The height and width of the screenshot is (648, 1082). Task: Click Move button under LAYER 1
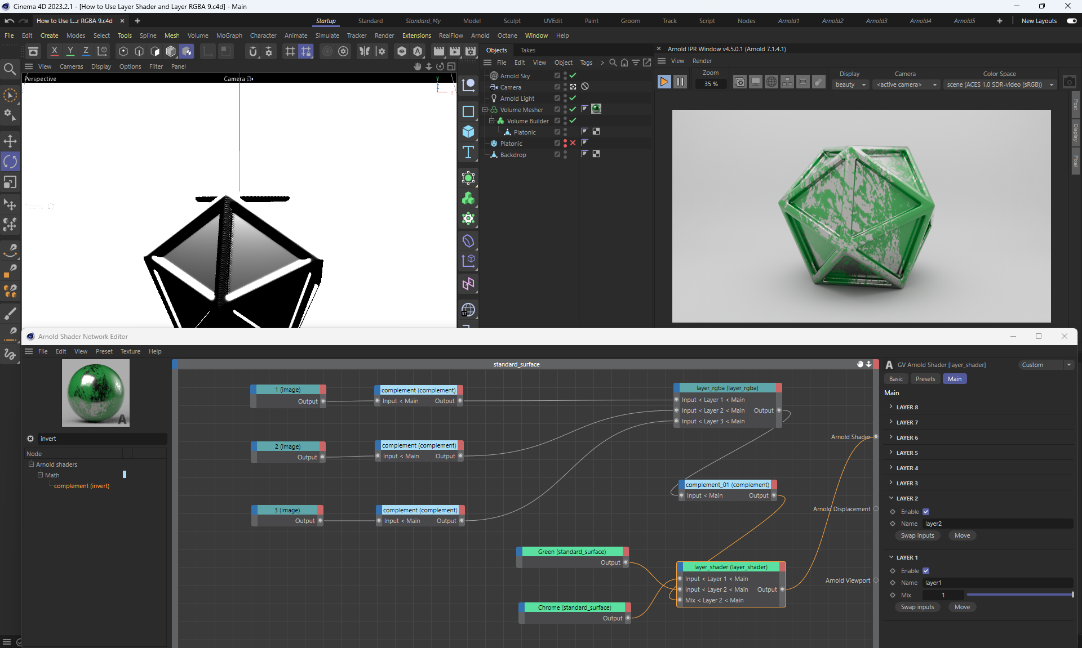pos(962,607)
